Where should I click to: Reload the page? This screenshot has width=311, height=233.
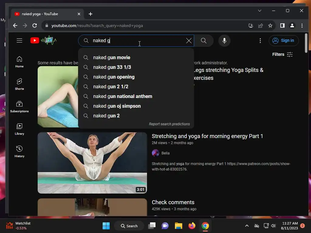[35, 25]
